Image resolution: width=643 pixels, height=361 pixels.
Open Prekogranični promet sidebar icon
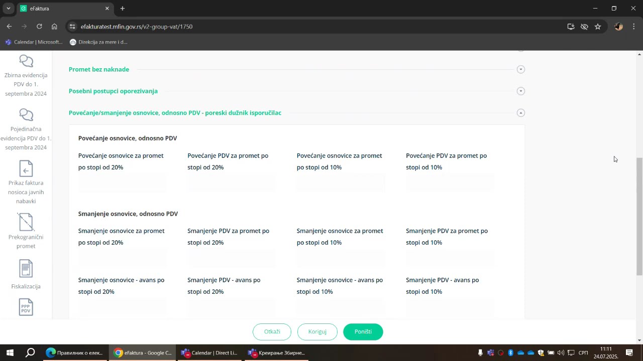pos(26,222)
